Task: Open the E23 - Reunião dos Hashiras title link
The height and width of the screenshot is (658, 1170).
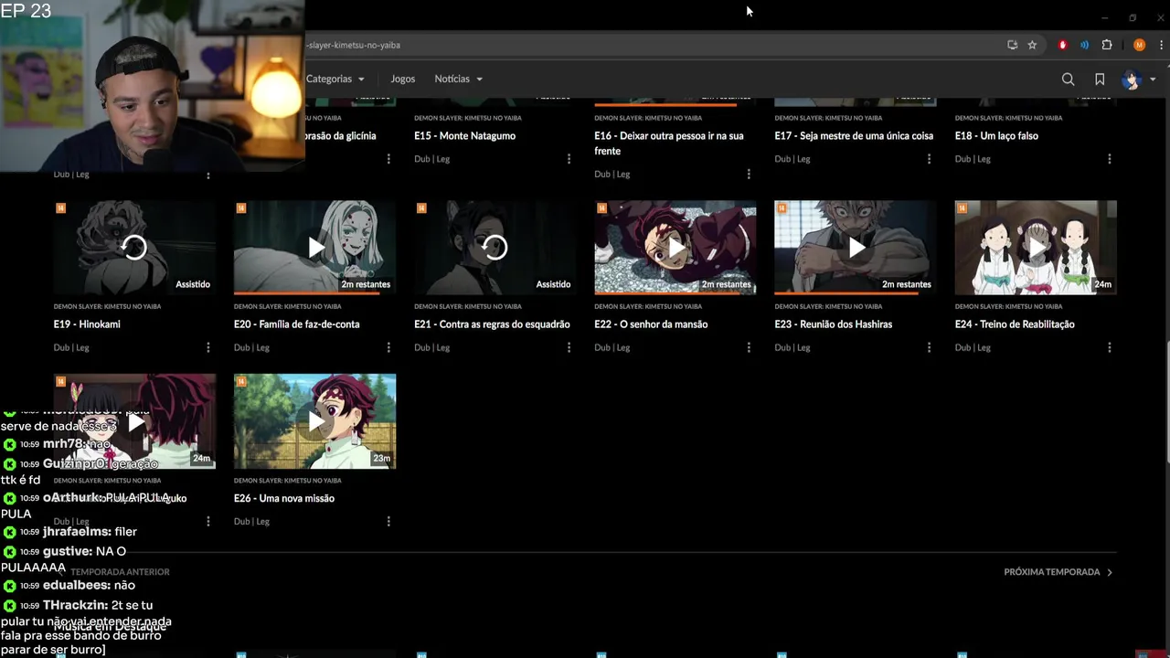Action: point(833,324)
